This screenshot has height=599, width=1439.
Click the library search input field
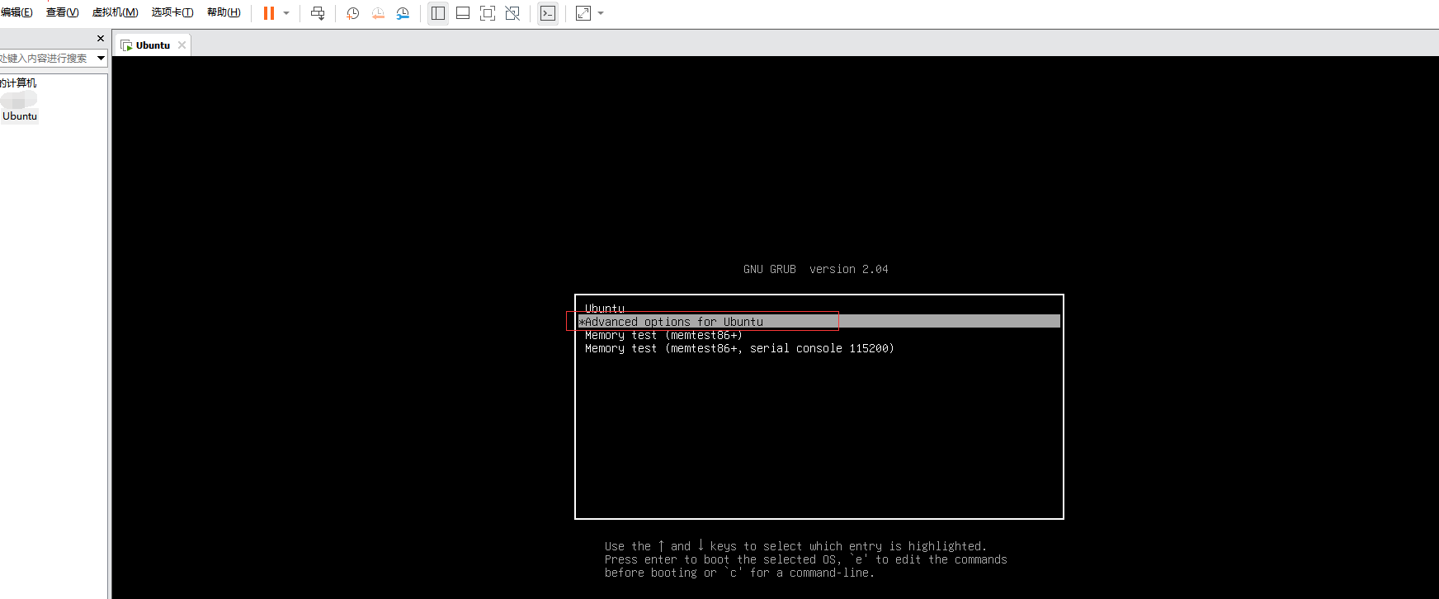click(46, 58)
